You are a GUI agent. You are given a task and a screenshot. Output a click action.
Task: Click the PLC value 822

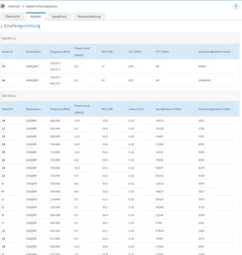(x=131, y=80)
